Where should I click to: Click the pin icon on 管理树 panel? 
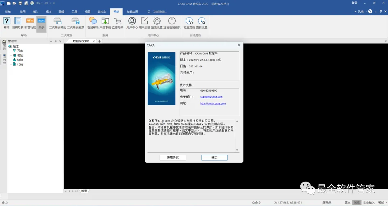point(56,41)
